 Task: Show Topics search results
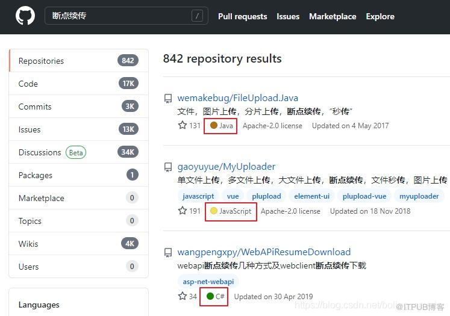(79, 221)
